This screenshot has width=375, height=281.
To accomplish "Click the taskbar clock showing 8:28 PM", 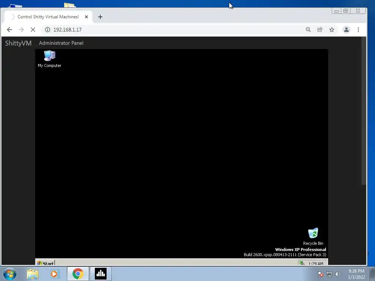I will [356, 274].
